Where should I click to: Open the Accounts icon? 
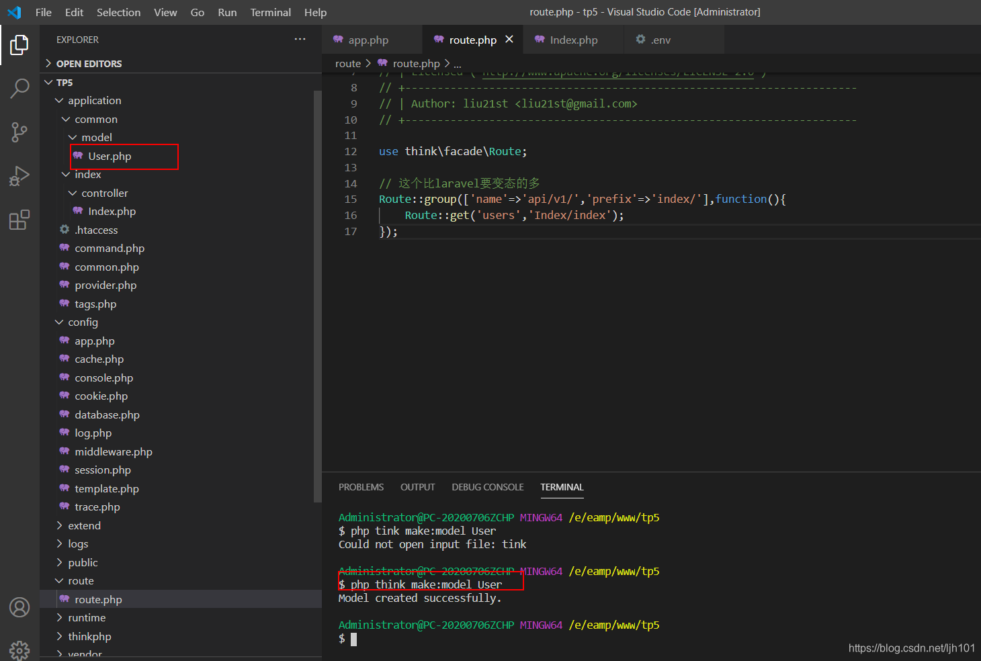(x=19, y=607)
